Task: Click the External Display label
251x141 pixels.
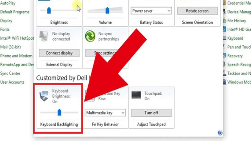Action: (59, 65)
